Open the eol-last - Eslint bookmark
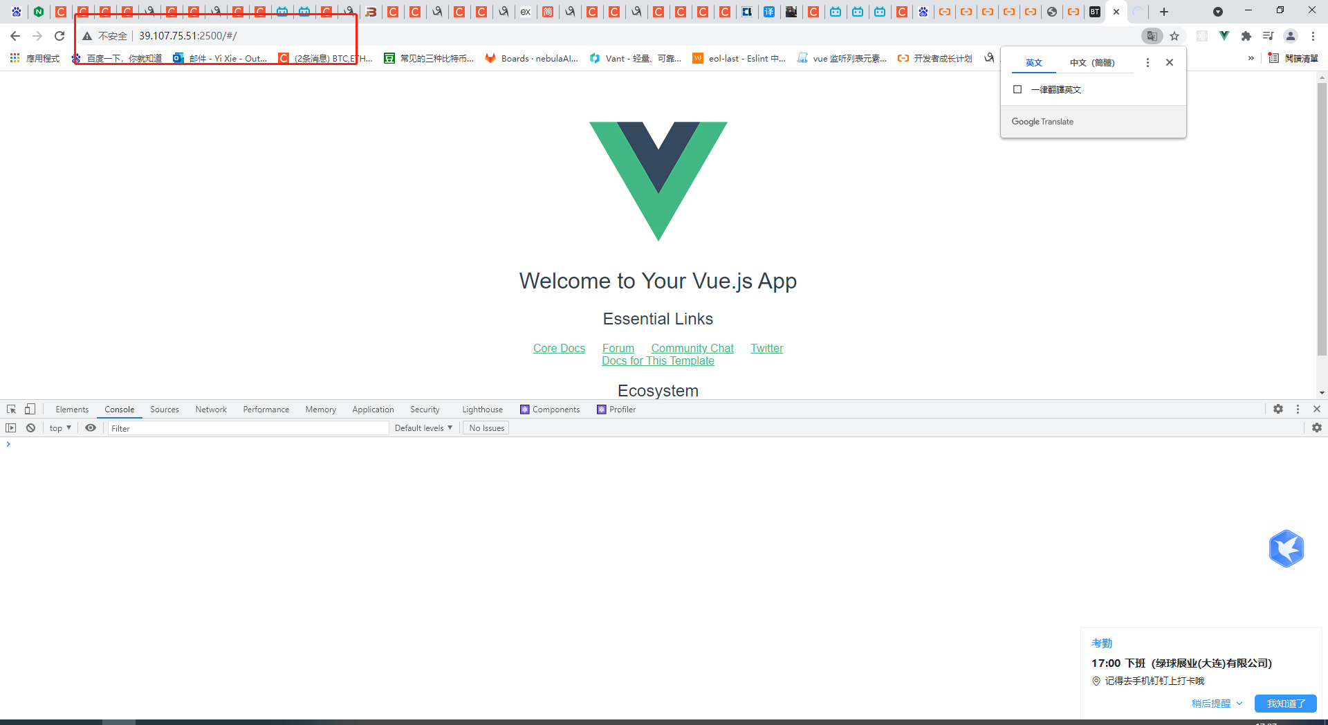The height and width of the screenshot is (725, 1328). [x=739, y=58]
